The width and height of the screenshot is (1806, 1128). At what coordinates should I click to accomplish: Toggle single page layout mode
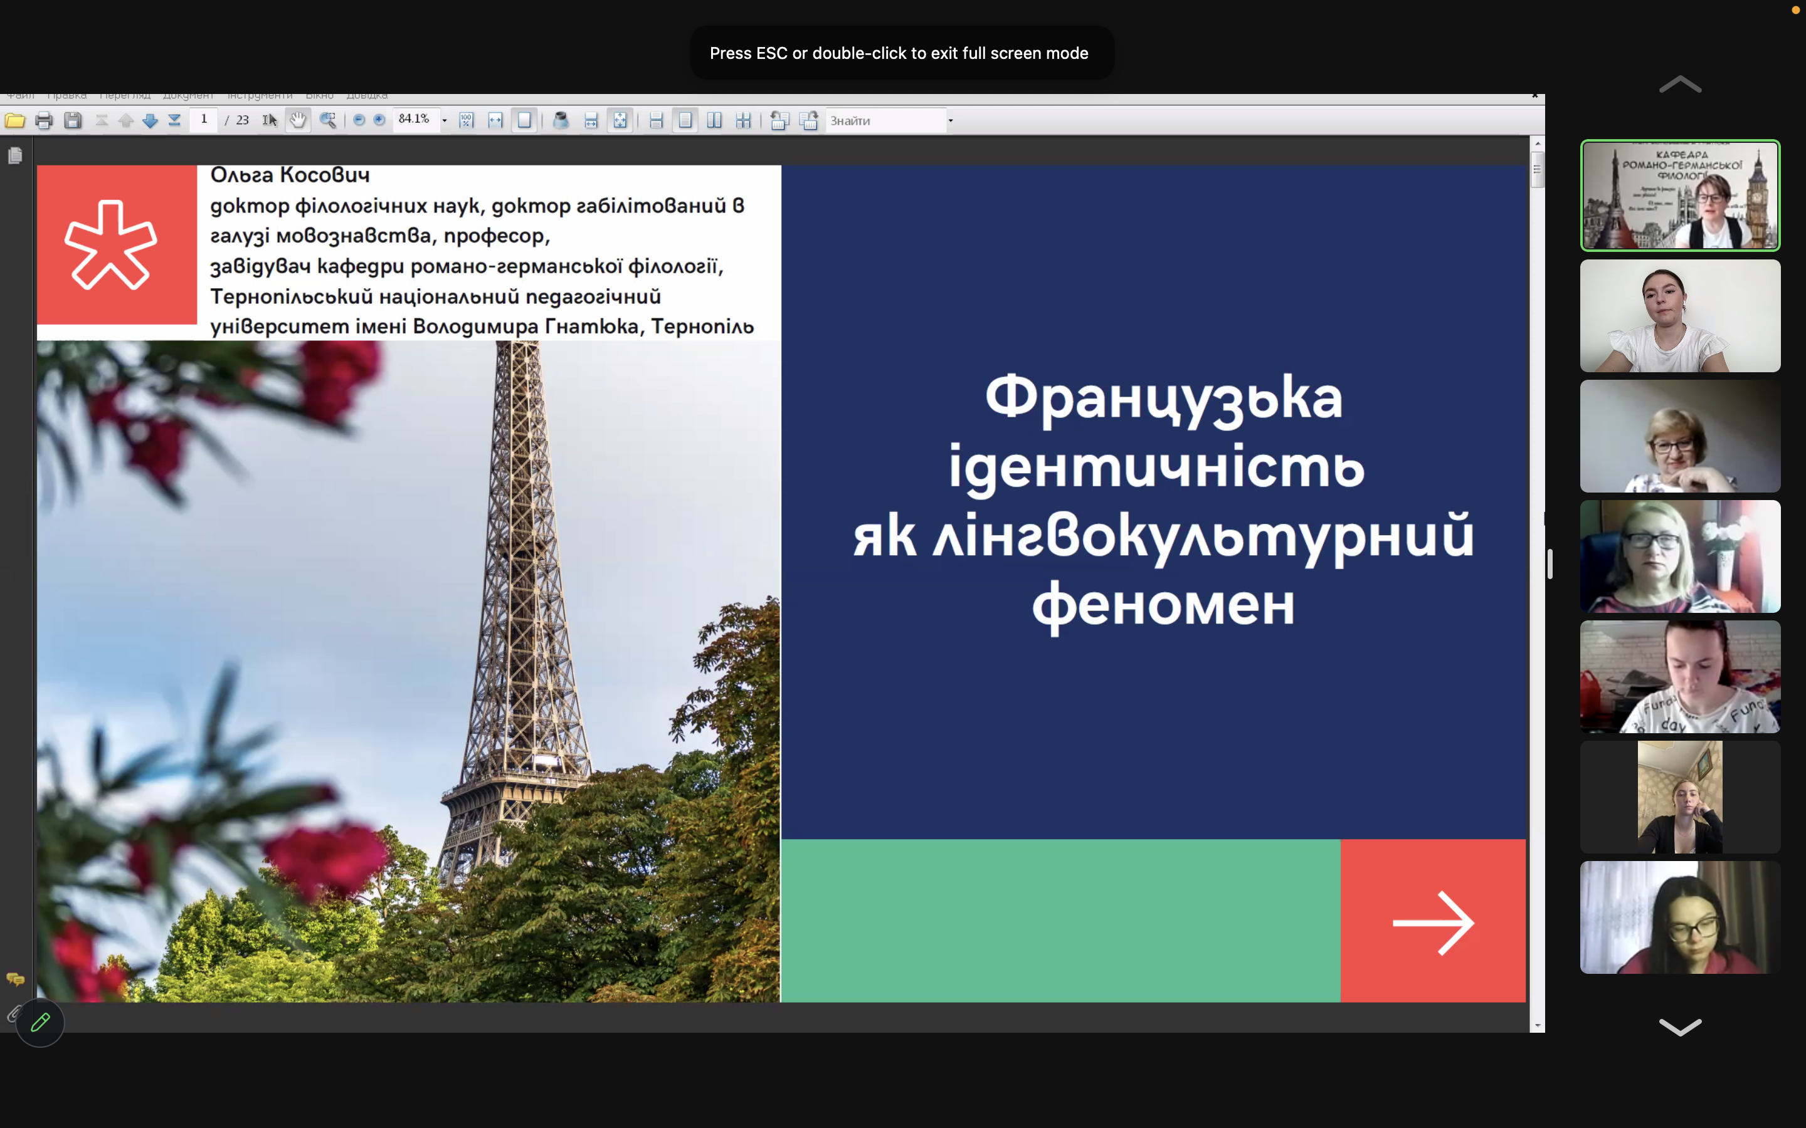[x=685, y=120]
